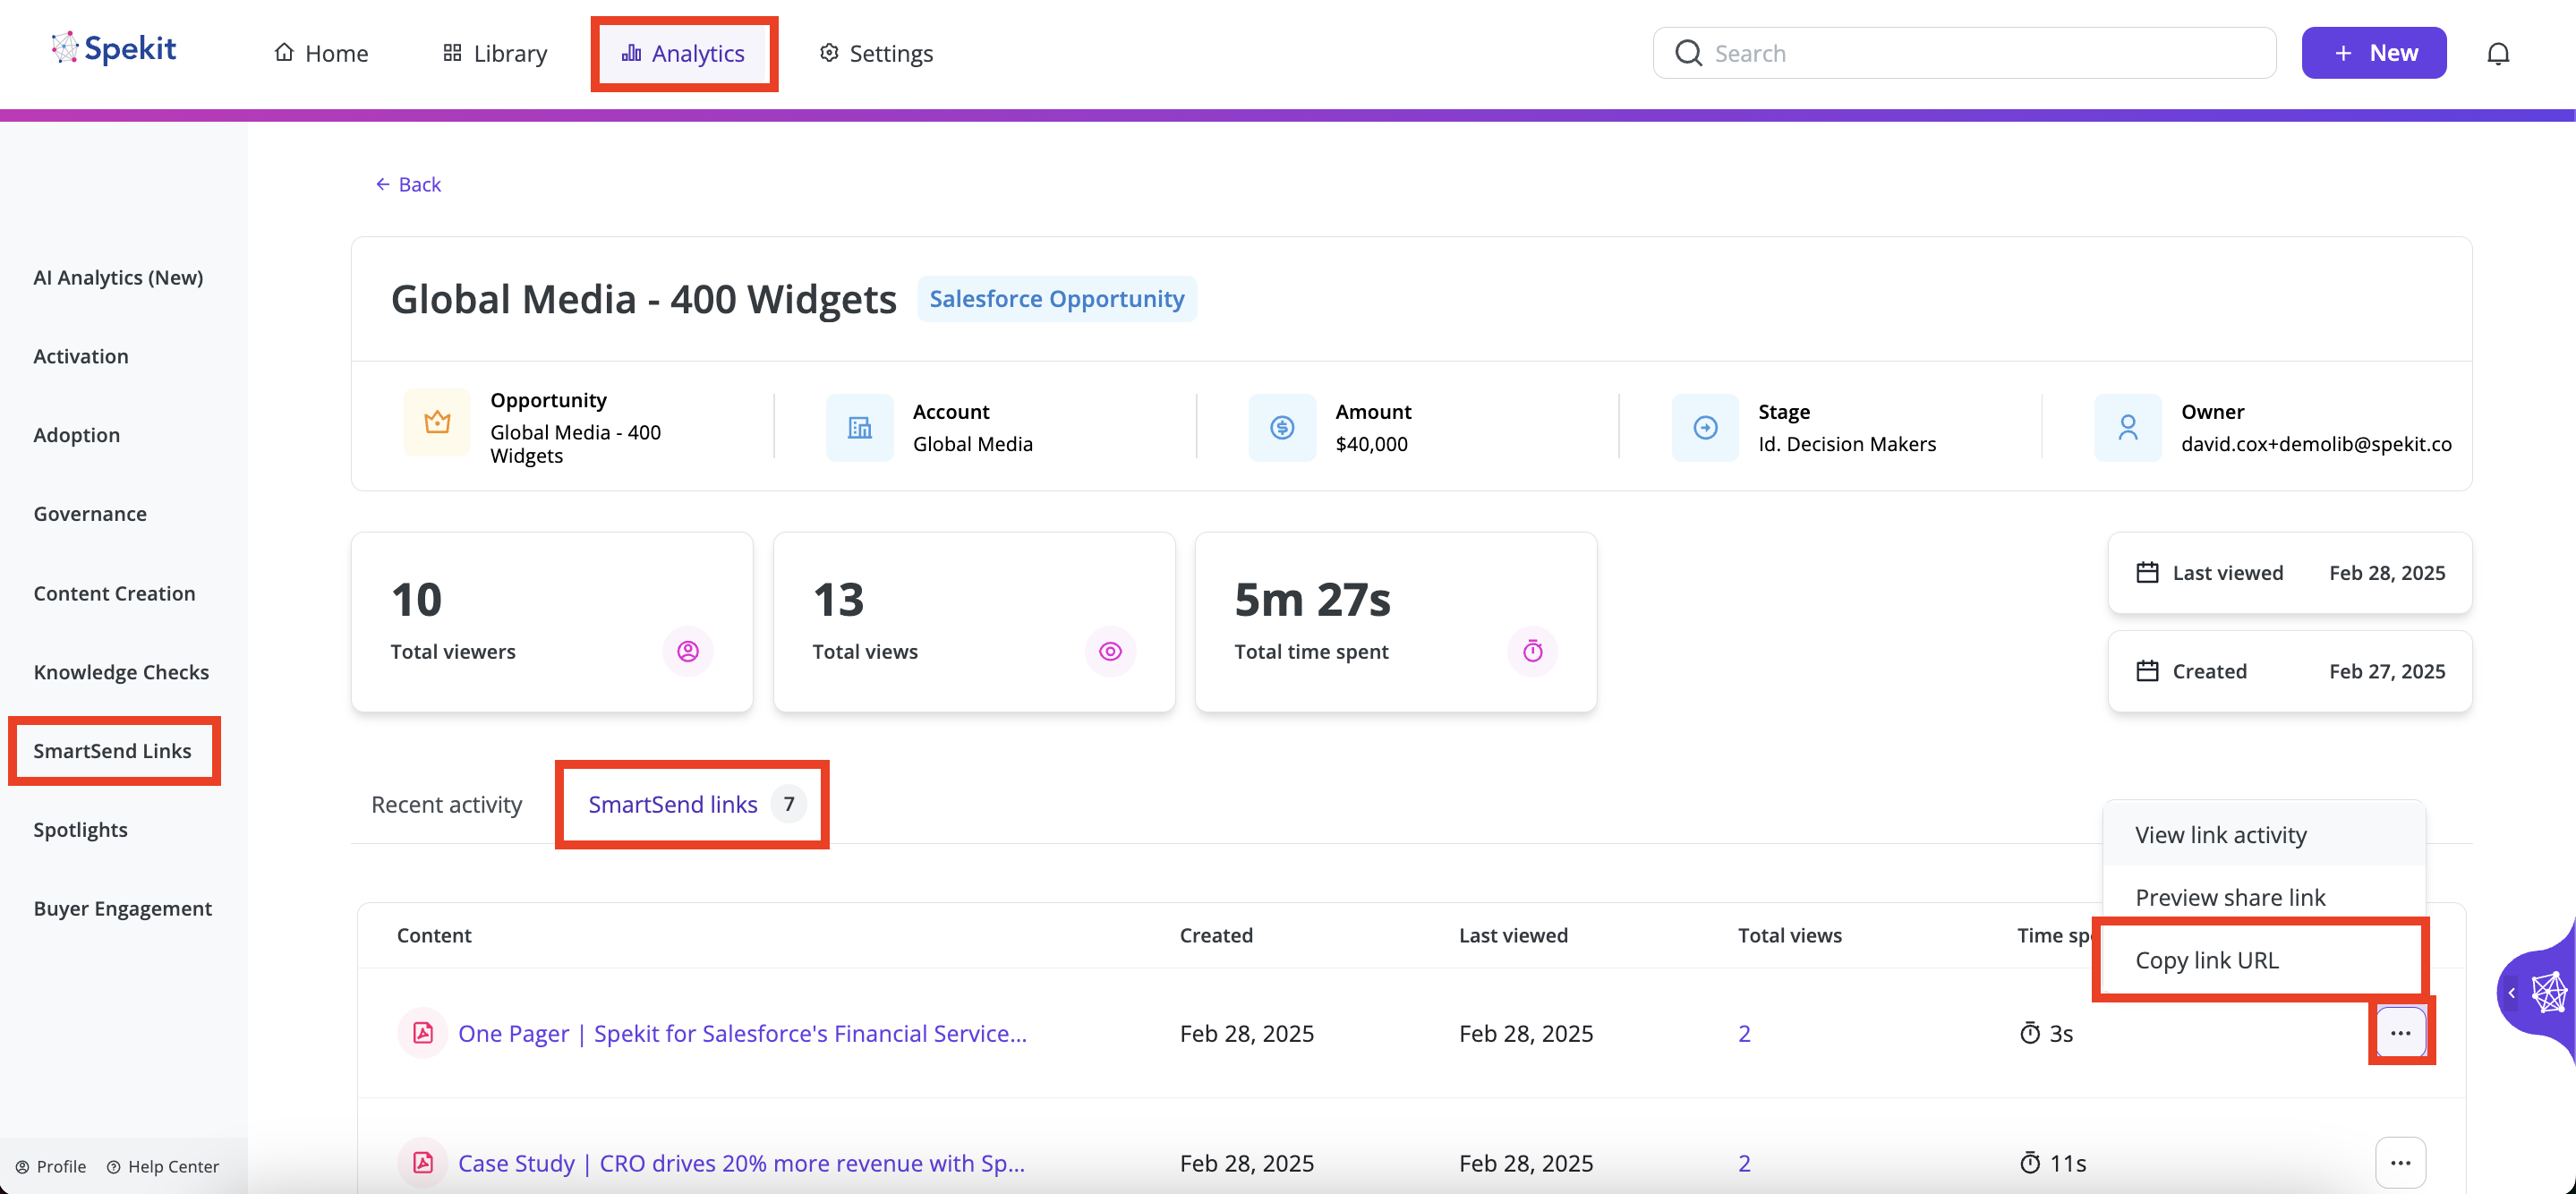
Task: Open the Home page
Action: (x=321, y=53)
